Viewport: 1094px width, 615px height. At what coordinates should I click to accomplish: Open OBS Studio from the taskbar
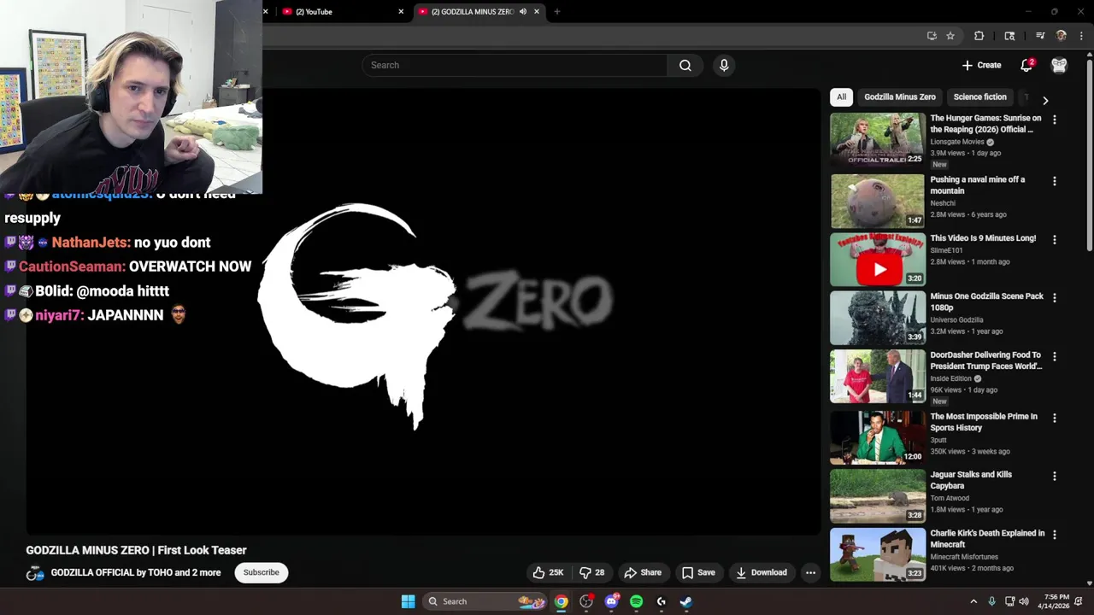click(586, 601)
